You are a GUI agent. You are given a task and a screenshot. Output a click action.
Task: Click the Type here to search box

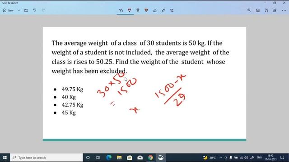coord(47,157)
